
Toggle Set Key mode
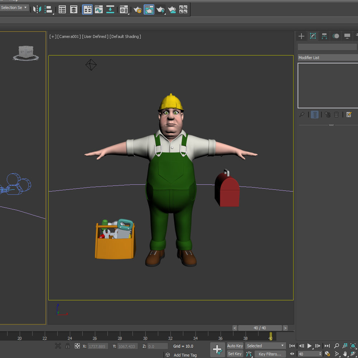(x=235, y=354)
